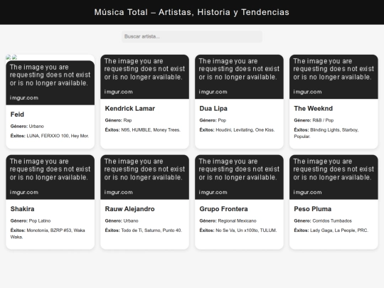This screenshot has height=288, width=384.
Task: Select the Peso Pluma artist name
Action: coord(313,209)
